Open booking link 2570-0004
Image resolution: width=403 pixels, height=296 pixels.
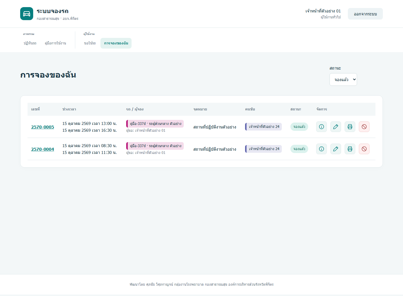pos(43,149)
